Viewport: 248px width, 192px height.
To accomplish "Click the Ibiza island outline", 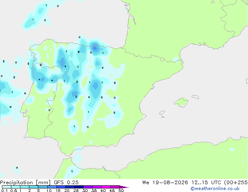I will pyautogui.click(x=162, y=113).
